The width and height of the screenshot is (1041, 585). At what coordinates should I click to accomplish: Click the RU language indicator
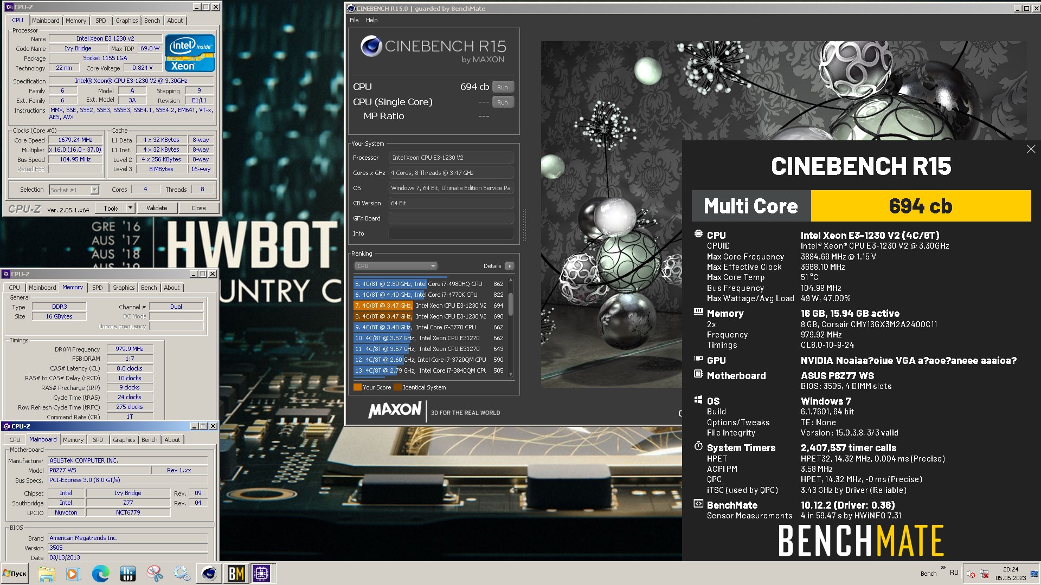954,573
